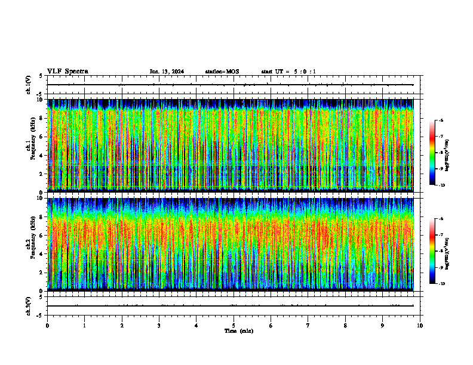Click time axis tick label 8
Viewport: 473px width, 365px height.
[345, 326]
